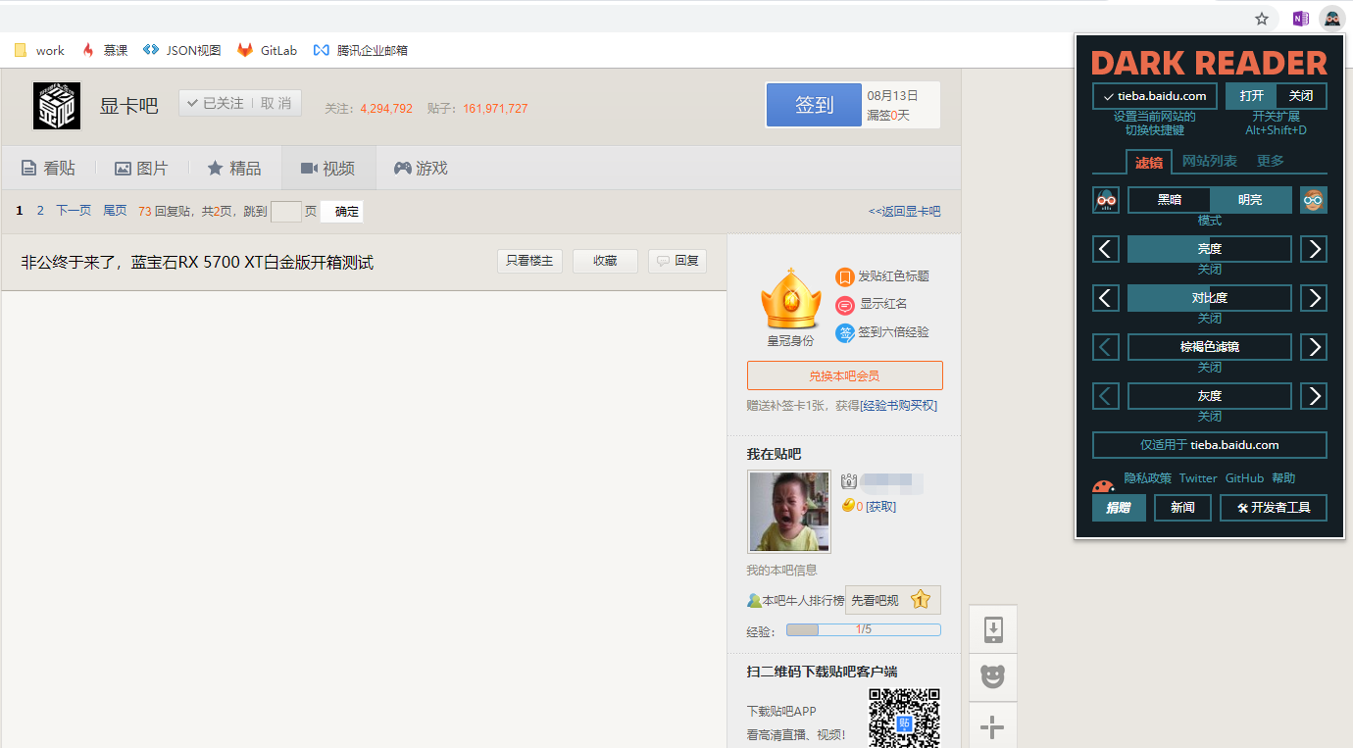Click the 对比度 contrast slider bar
The height and width of the screenshot is (748, 1353).
(1210, 298)
